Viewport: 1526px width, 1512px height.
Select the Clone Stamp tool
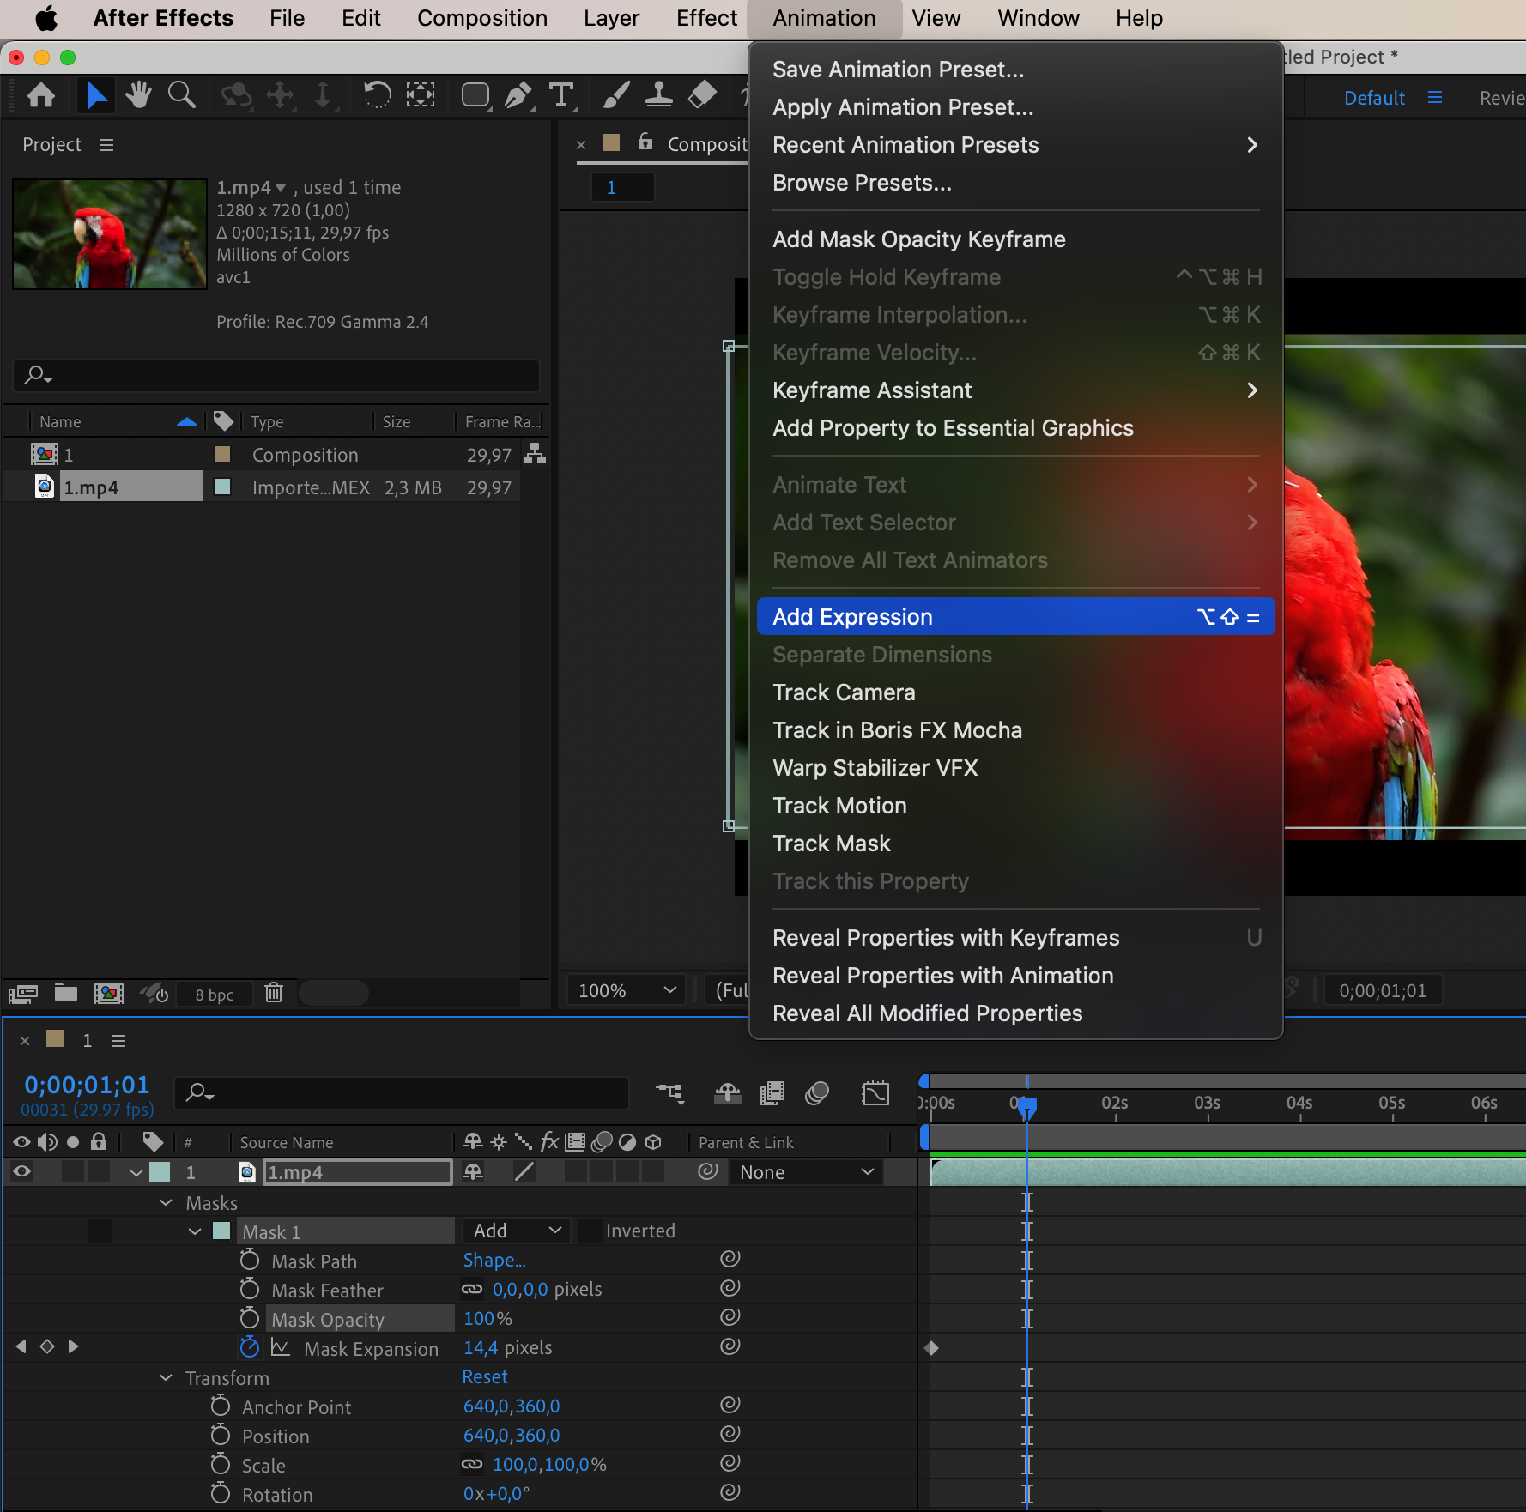[658, 94]
